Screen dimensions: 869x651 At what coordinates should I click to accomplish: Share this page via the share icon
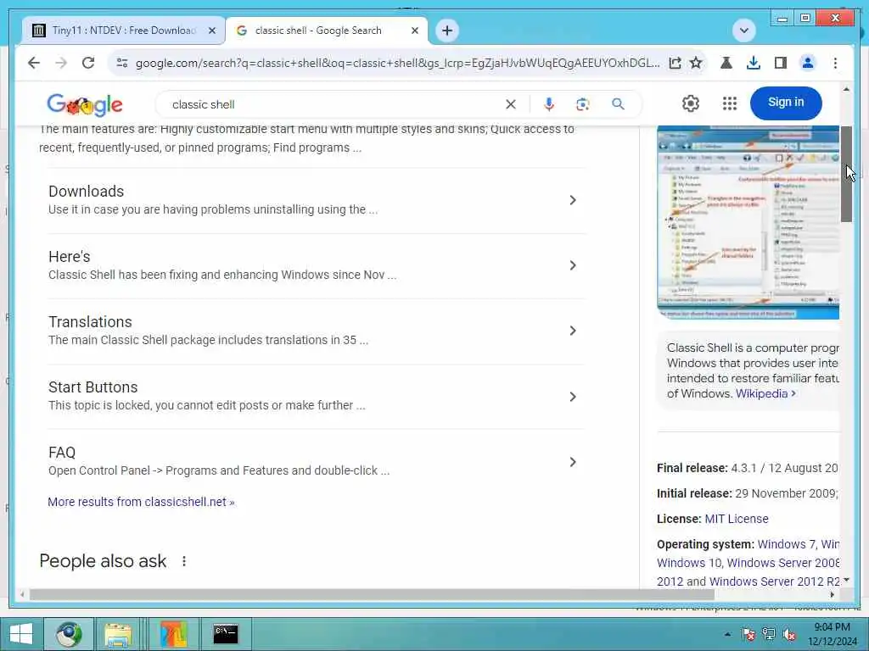(x=675, y=63)
